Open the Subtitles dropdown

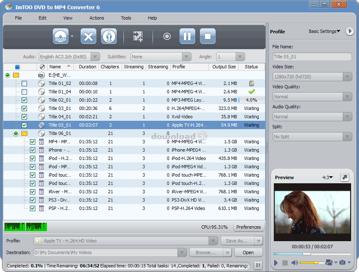coord(187,57)
